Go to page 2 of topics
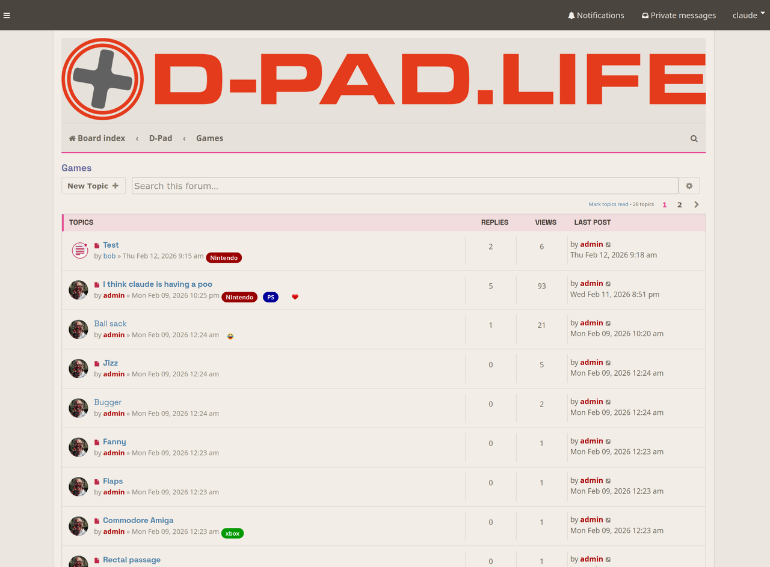Screen dimensions: 770x567 pyautogui.click(x=680, y=205)
